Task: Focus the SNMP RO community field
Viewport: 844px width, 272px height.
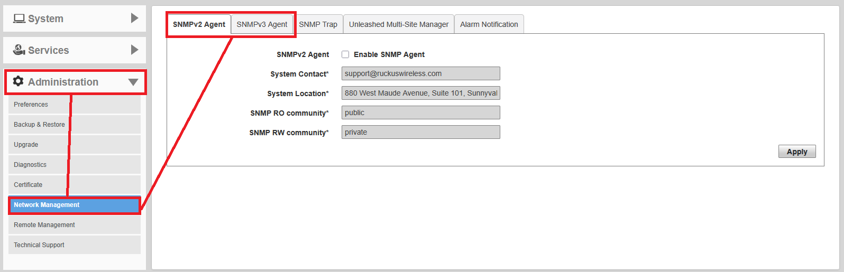Action: point(420,112)
